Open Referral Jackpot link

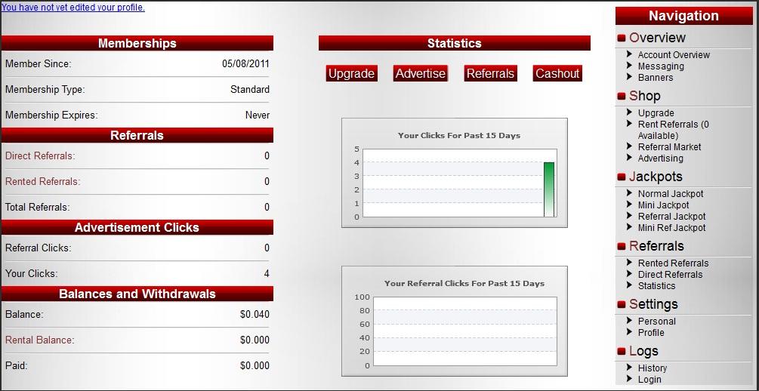point(671,217)
